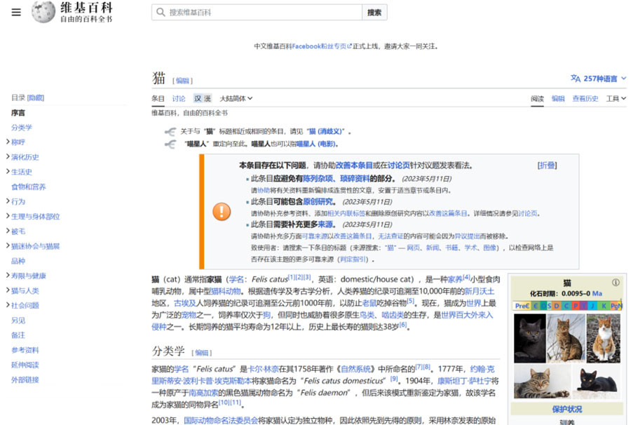Open the 卡尔·林奈 link
The height and width of the screenshot is (425, 631).
tap(264, 369)
